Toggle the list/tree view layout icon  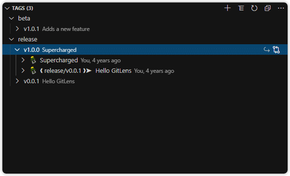click(x=241, y=8)
